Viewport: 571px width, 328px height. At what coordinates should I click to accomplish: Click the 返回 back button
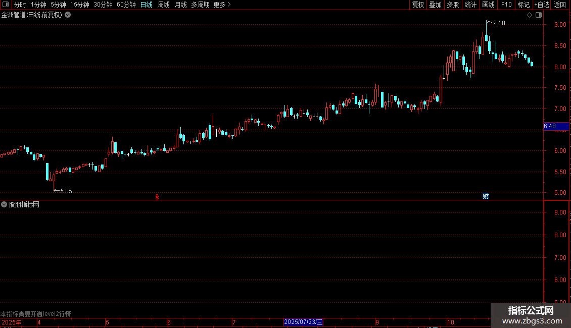pyautogui.click(x=560, y=5)
